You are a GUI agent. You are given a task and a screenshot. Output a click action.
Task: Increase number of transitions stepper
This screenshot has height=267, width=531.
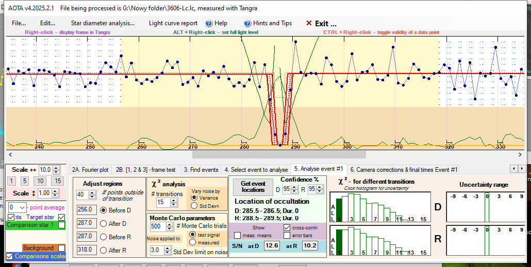pyautogui.click(x=174, y=201)
